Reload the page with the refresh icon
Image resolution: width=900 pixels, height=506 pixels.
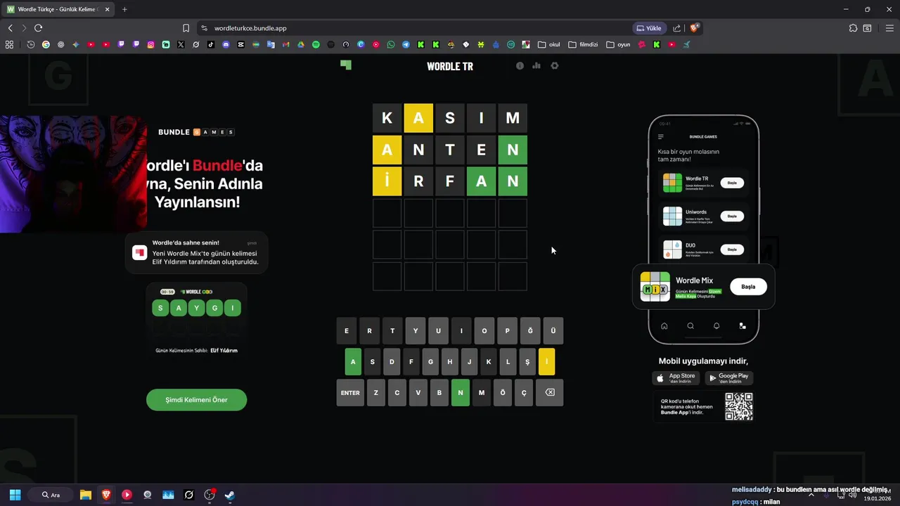[38, 28]
